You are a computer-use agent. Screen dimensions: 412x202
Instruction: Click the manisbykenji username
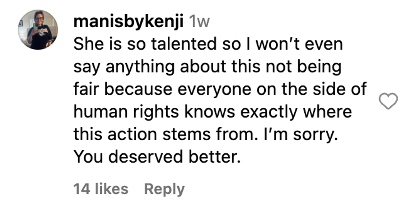pyautogui.click(x=128, y=22)
